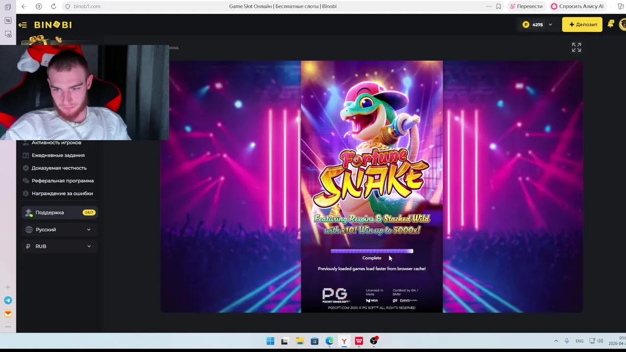Click the PG Pocket Games Soft logo
Screen dimensions: 626x352
click(335, 295)
